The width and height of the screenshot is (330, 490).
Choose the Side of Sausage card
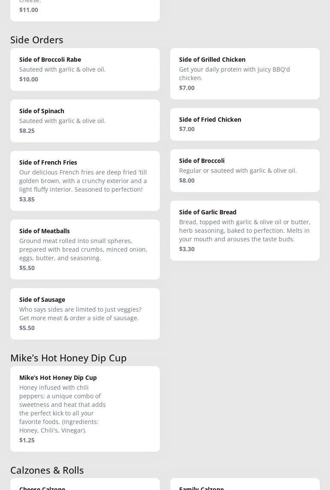pyautogui.click(x=85, y=314)
